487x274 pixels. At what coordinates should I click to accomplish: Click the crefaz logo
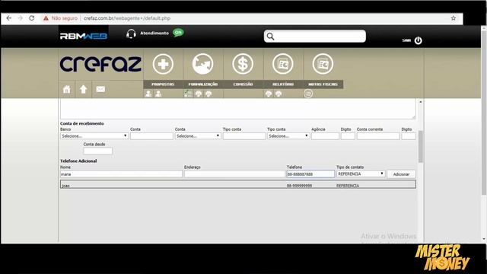[100, 64]
